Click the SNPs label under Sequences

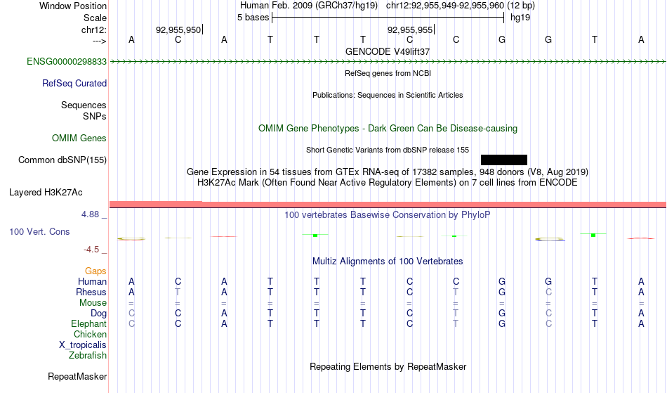(95, 116)
